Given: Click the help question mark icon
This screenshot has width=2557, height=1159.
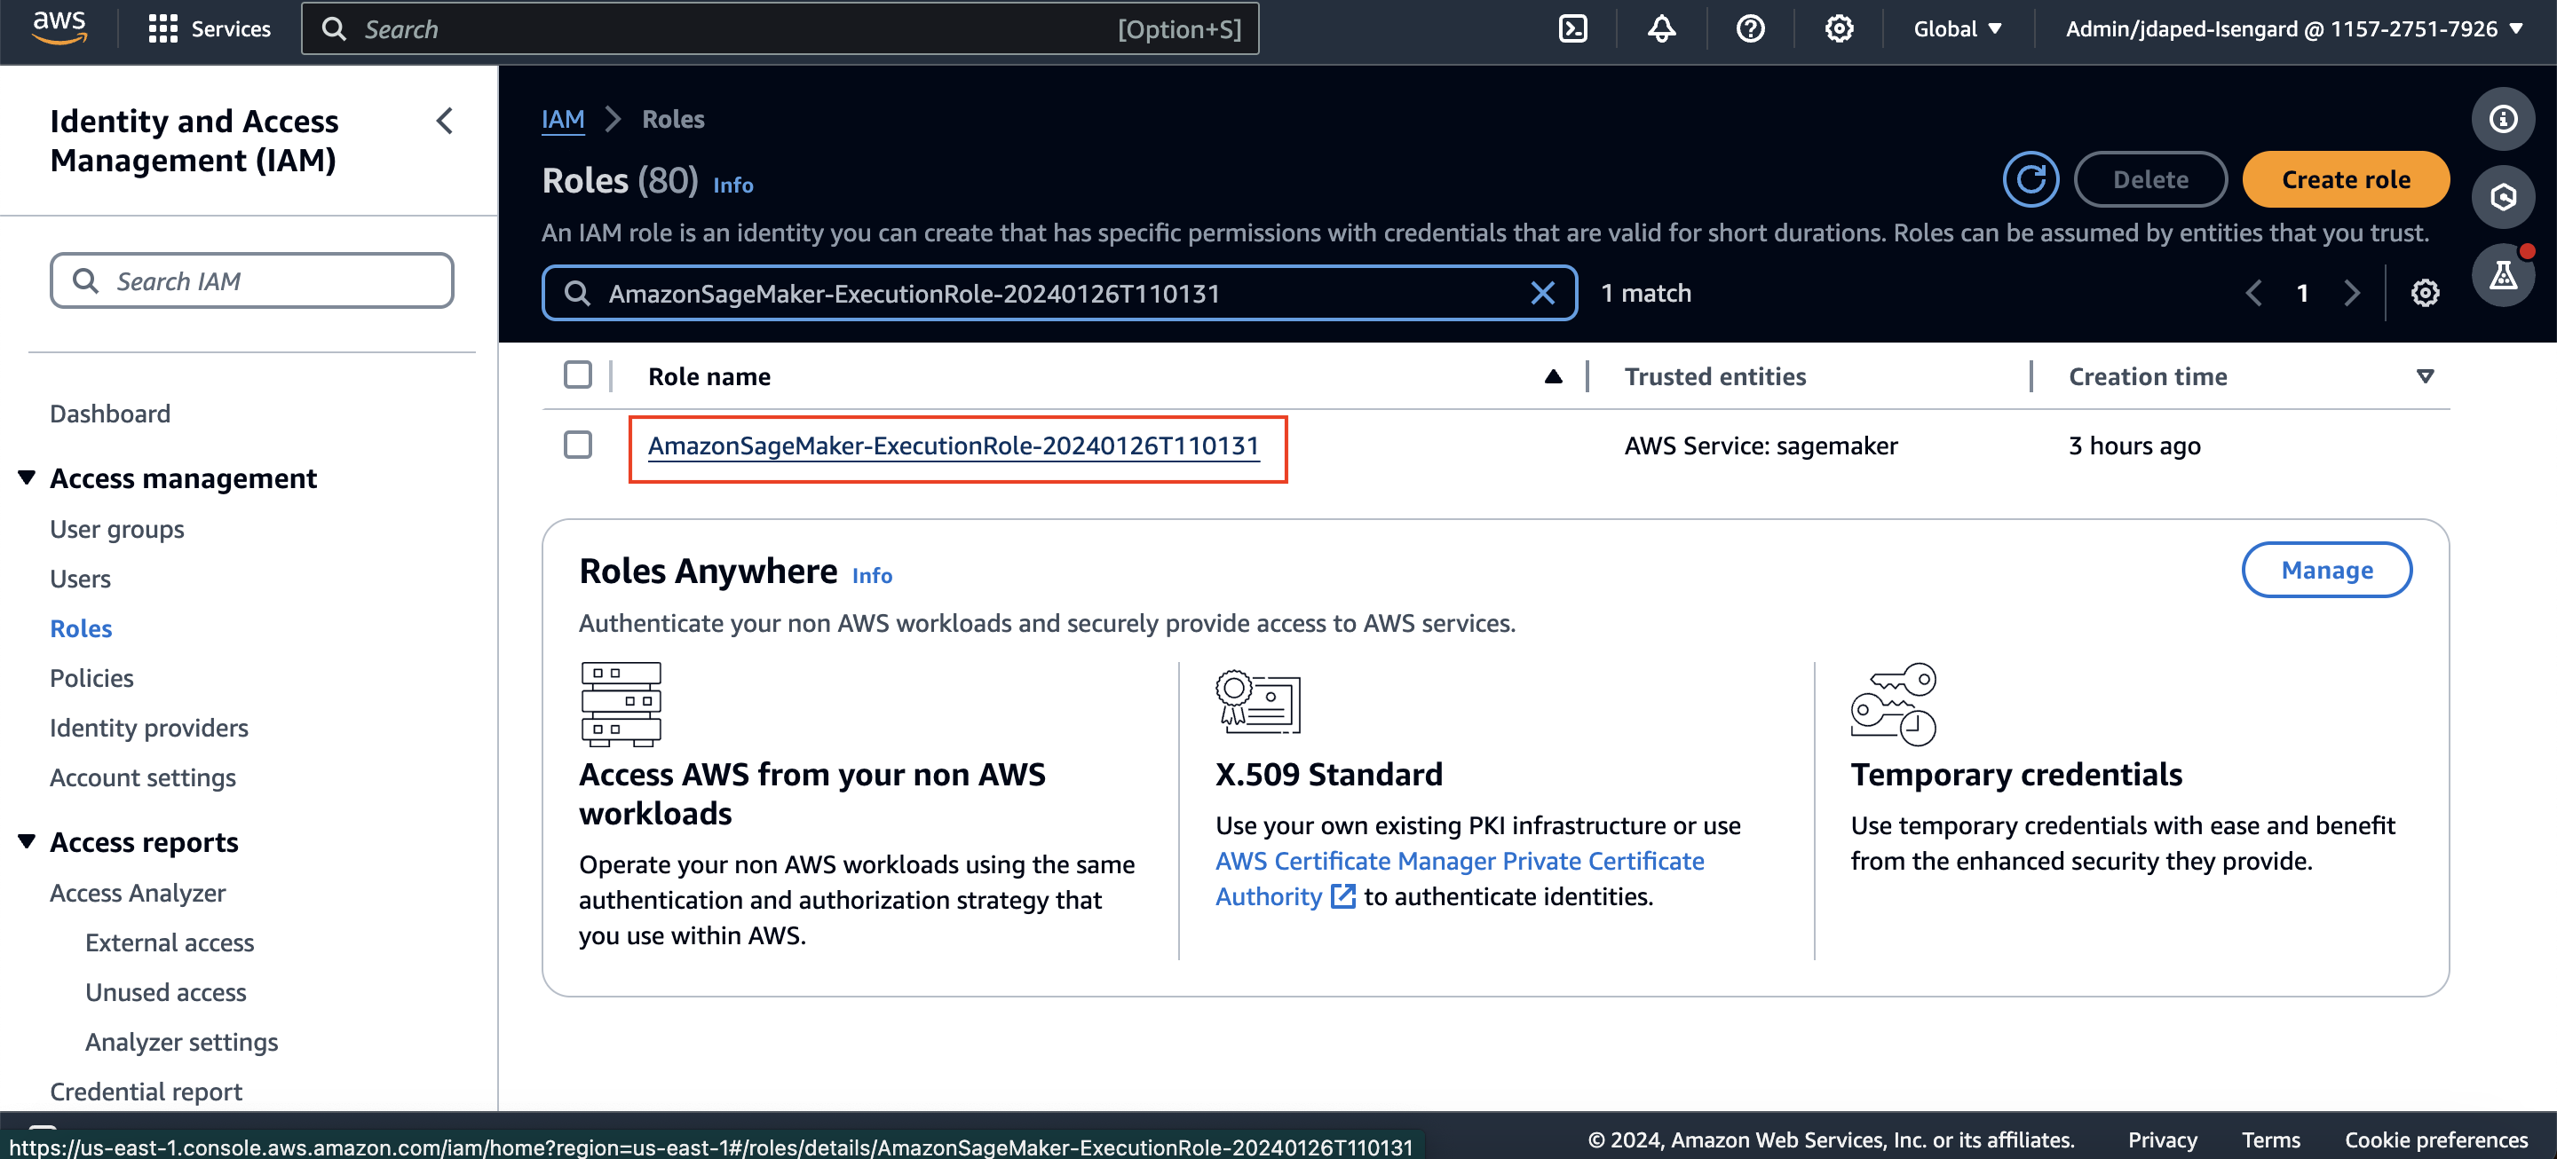Looking at the screenshot, I should point(1750,28).
